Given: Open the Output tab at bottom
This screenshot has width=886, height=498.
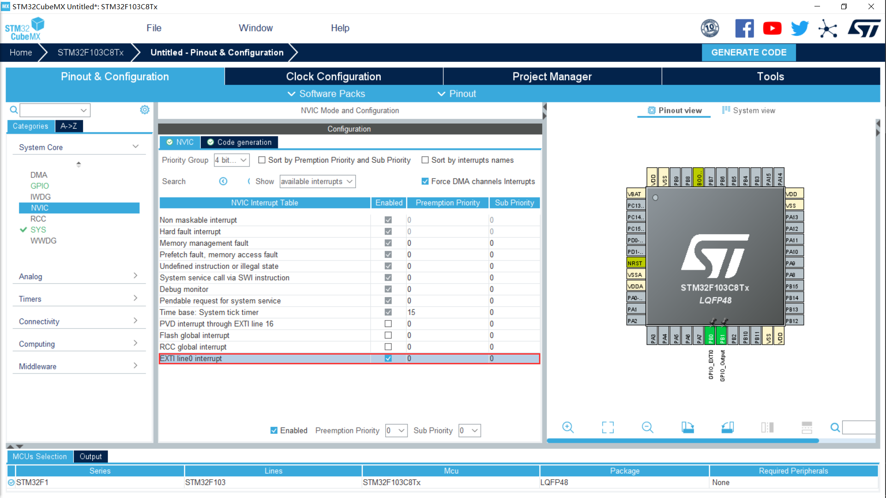Looking at the screenshot, I should [90, 456].
